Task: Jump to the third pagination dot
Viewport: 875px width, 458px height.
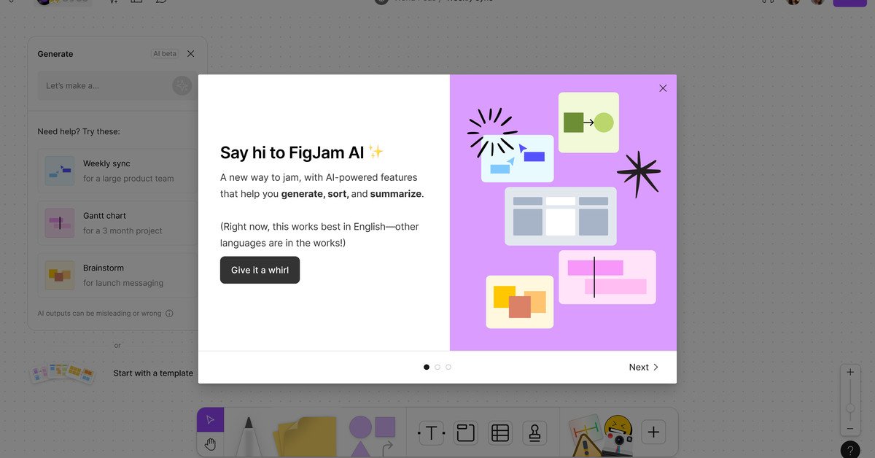Action: pos(448,367)
